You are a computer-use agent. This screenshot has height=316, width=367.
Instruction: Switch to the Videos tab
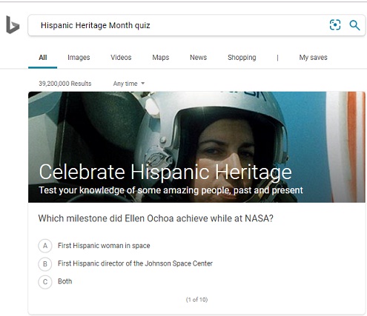click(x=121, y=58)
